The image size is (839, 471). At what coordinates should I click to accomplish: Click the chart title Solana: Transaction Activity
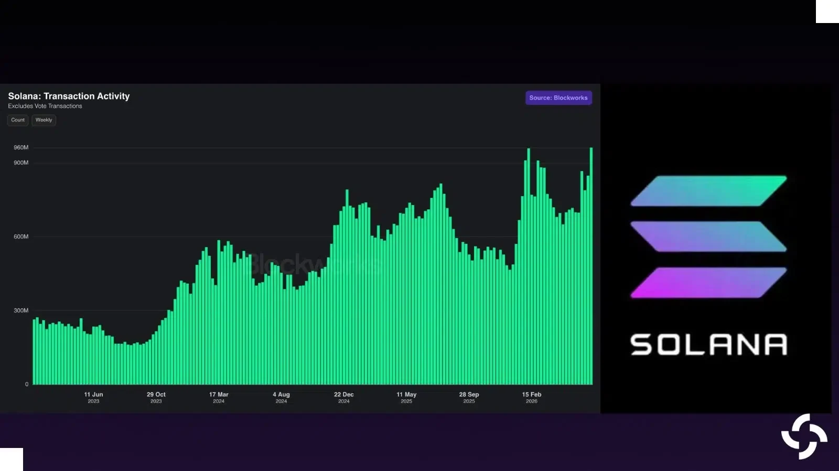click(x=69, y=96)
